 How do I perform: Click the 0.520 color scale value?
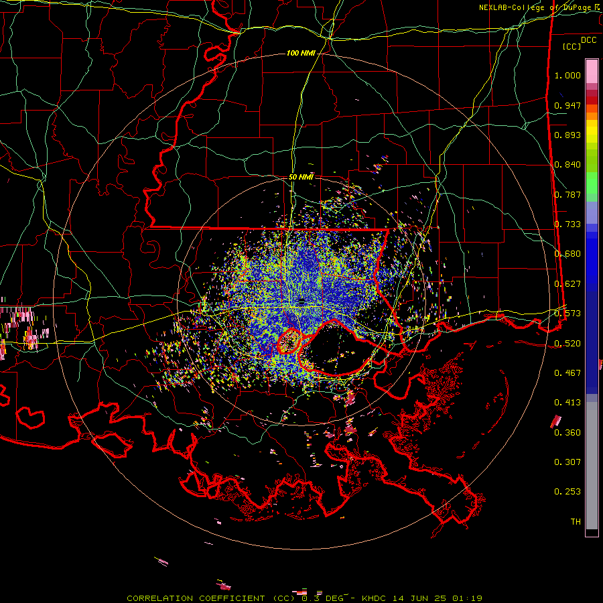(567, 344)
